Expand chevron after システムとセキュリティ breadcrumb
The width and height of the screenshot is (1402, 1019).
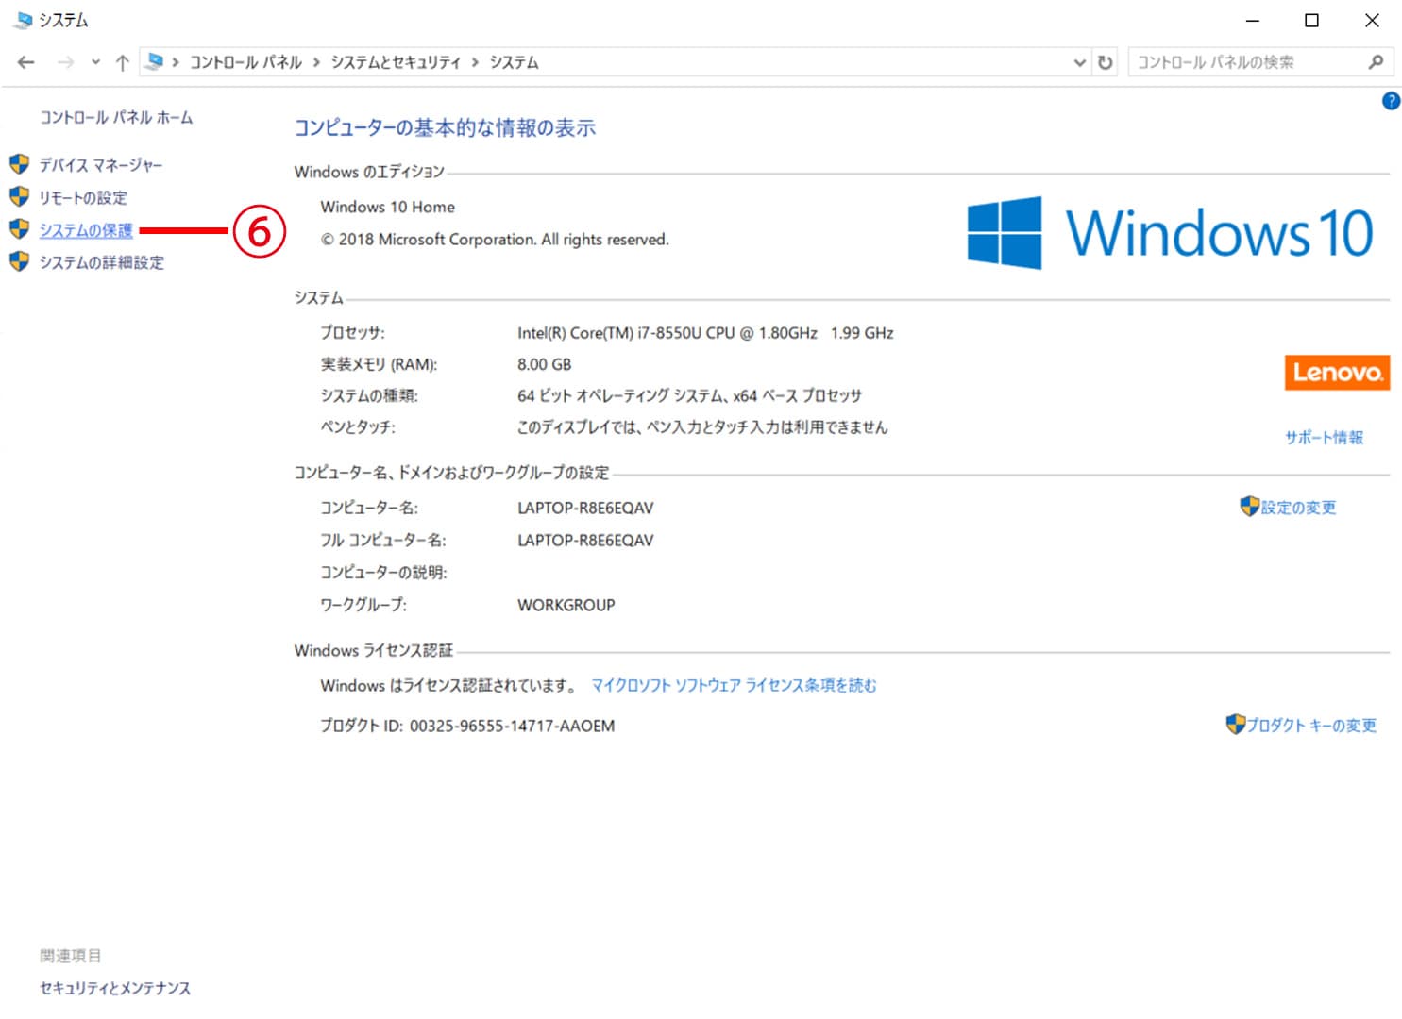[475, 62]
